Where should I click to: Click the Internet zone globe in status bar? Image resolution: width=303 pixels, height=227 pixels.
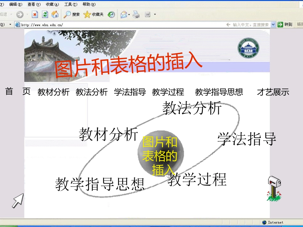(x=264, y=222)
